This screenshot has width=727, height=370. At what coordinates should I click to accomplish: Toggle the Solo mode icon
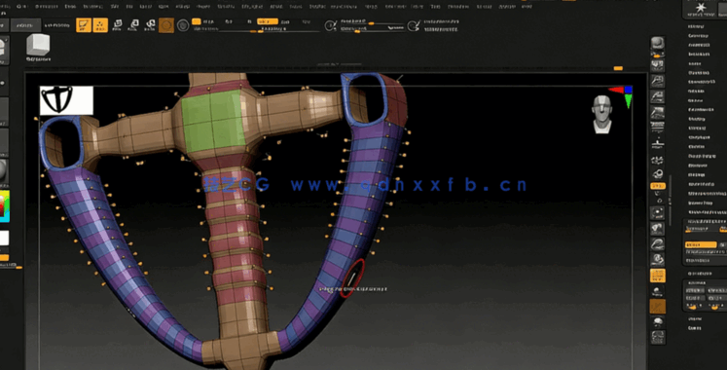(x=658, y=321)
